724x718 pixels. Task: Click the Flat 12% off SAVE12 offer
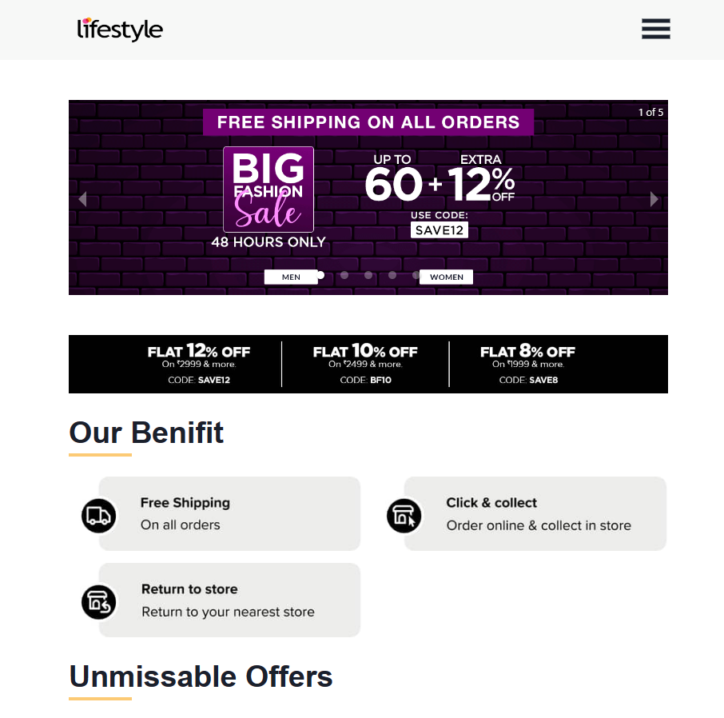[198, 364]
